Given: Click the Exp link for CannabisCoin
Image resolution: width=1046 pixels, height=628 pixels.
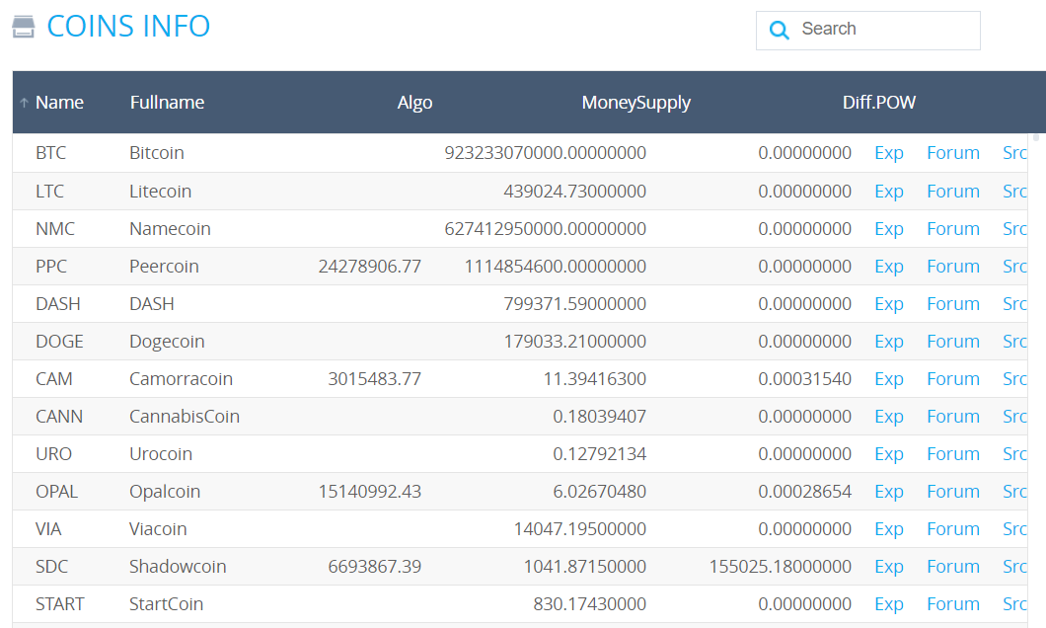Looking at the screenshot, I should click(888, 417).
